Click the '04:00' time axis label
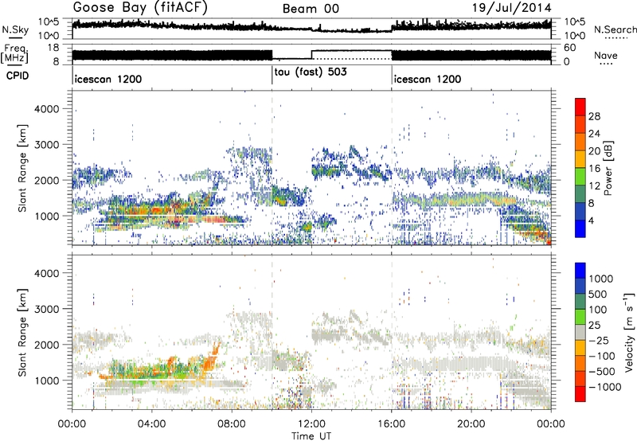Viewport: 637px width, 441px height. (x=152, y=424)
